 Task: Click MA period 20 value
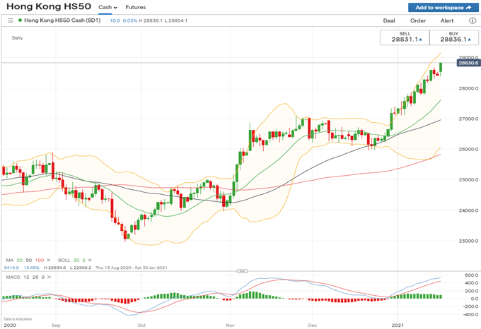point(20,260)
